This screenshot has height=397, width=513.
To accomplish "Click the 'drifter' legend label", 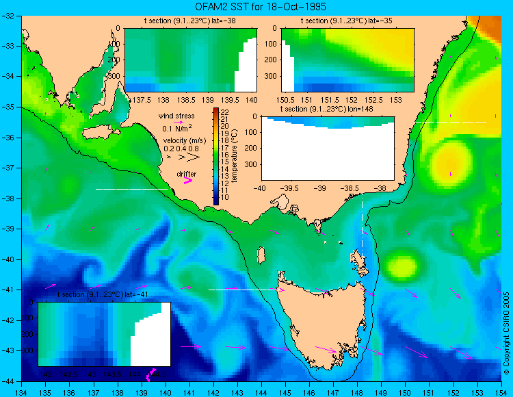I will click(x=187, y=174).
